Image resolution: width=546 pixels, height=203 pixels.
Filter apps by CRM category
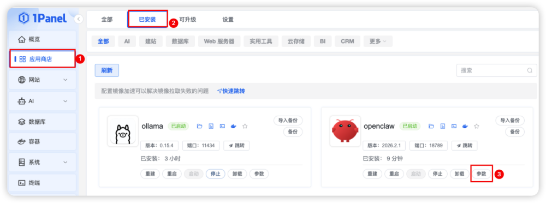347,41
